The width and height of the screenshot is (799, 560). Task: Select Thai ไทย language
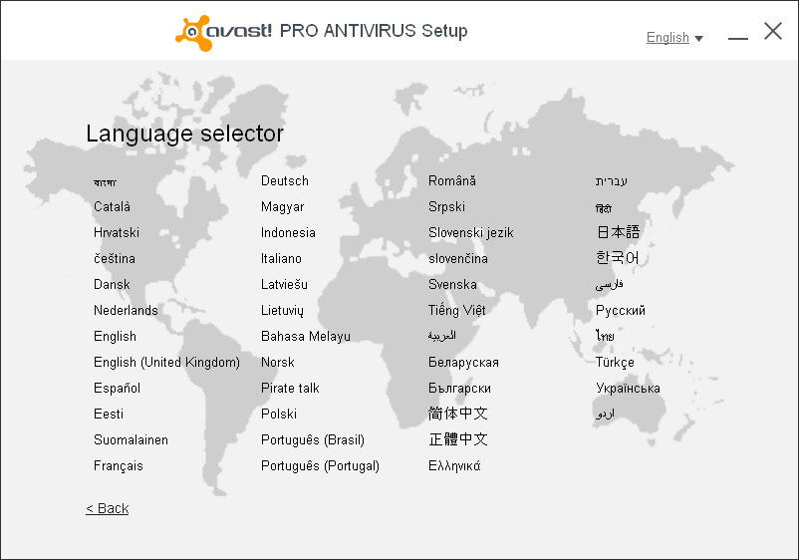click(x=605, y=336)
